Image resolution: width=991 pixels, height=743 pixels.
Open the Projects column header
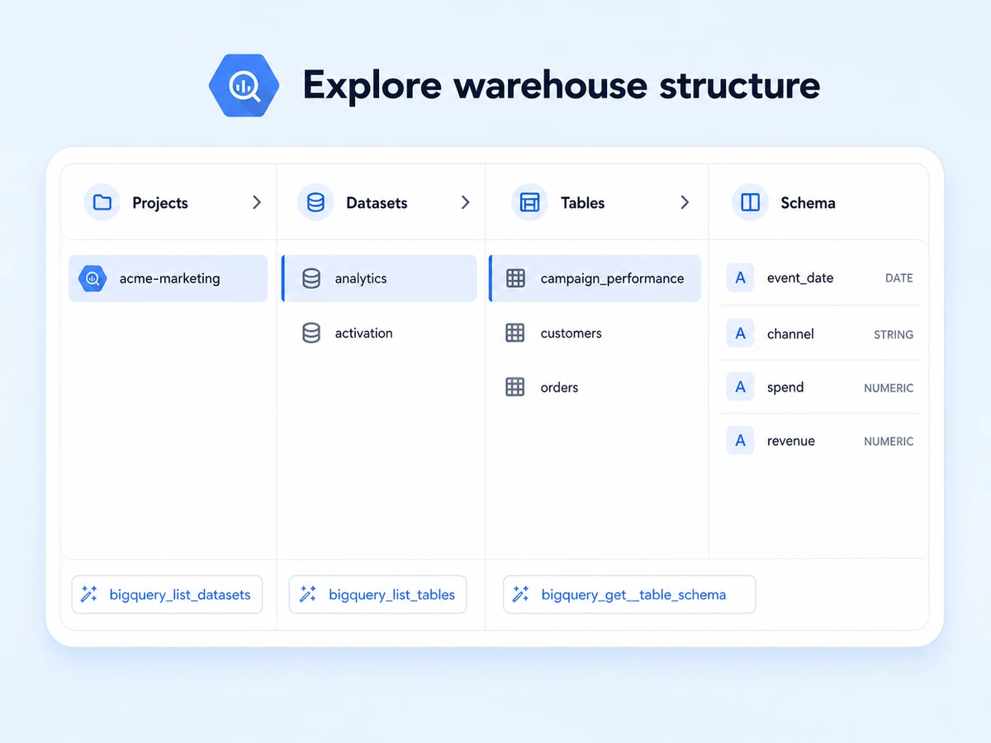169,202
